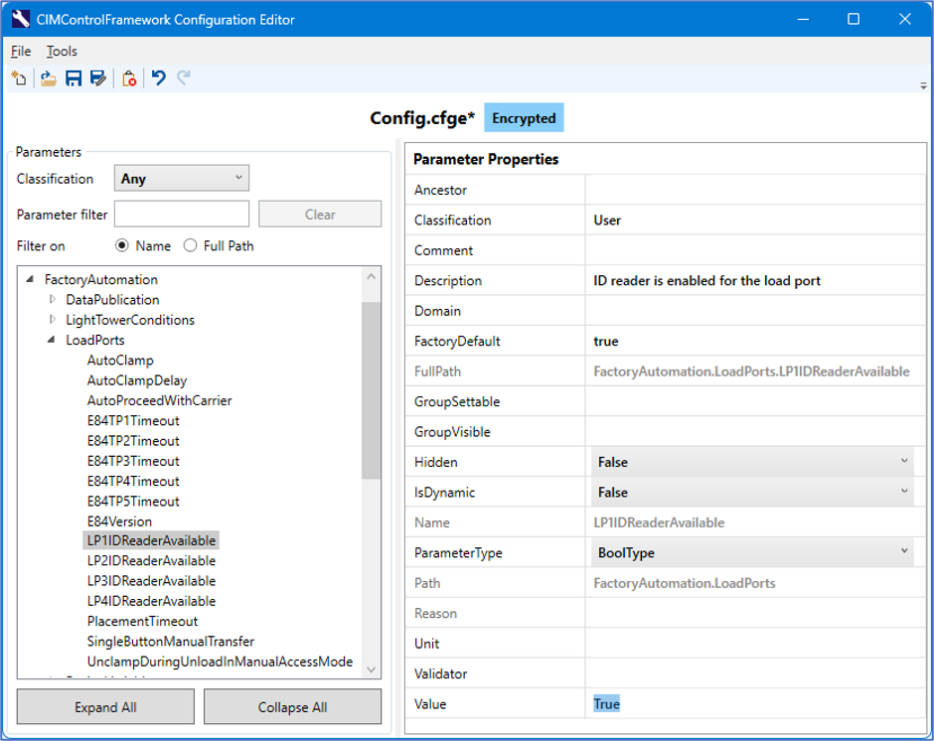The width and height of the screenshot is (934, 741).
Task: Select the LP1IDReaderAvailable parameter
Action: (151, 540)
